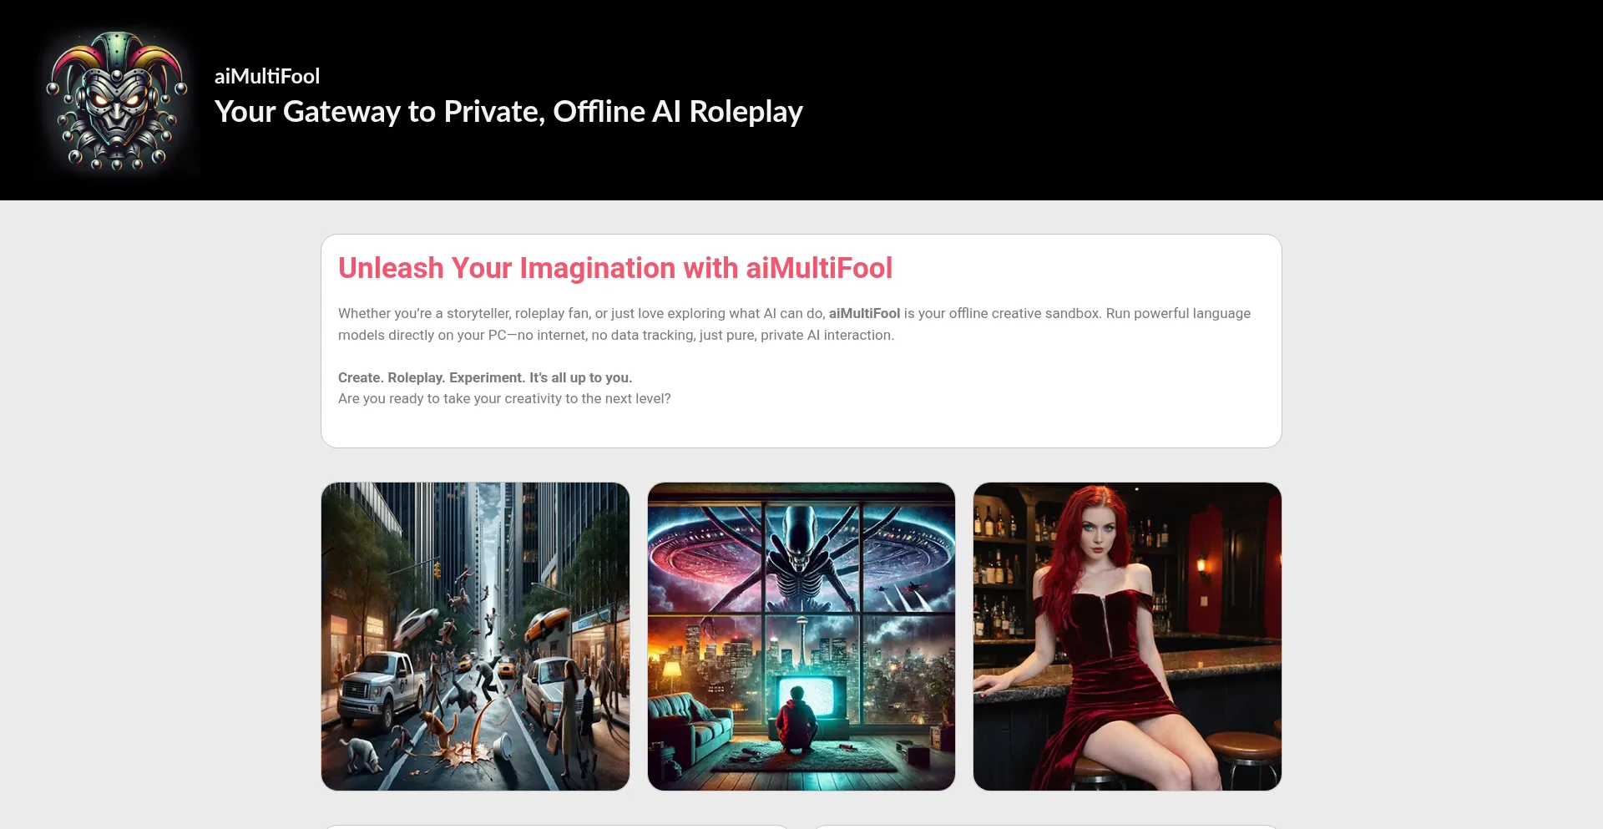Click the table lamp in the living room image
Viewport: 1603px width, 829px height.
click(672, 676)
